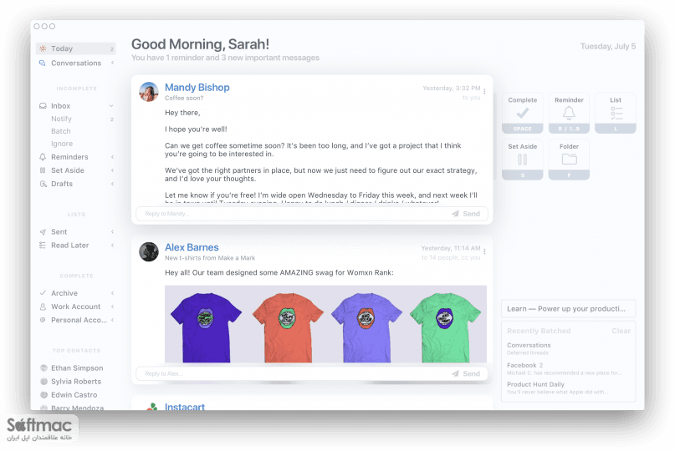Open the Instacart message
Screen dimensions: 675x451
(185, 406)
